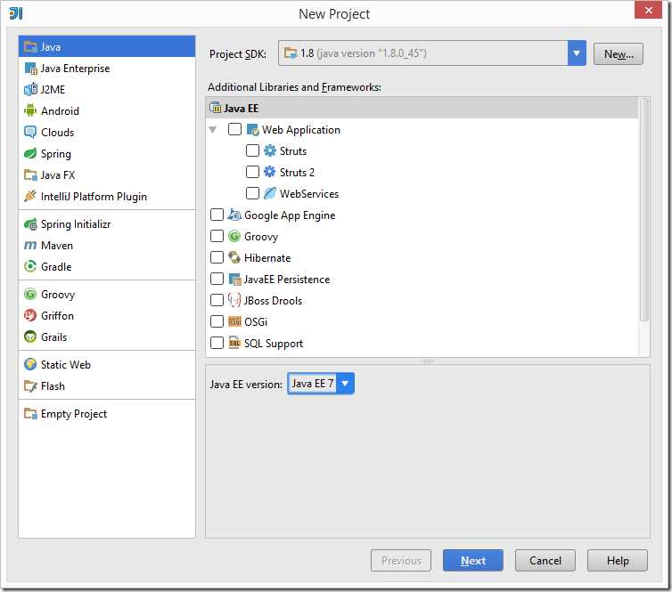Viewport: 672px width, 592px height.
Task: Enable SQL Support checkbox
Action: click(217, 343)
